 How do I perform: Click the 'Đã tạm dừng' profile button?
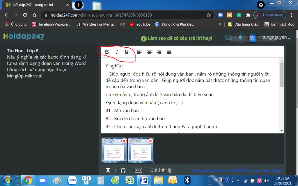(270, 15)
